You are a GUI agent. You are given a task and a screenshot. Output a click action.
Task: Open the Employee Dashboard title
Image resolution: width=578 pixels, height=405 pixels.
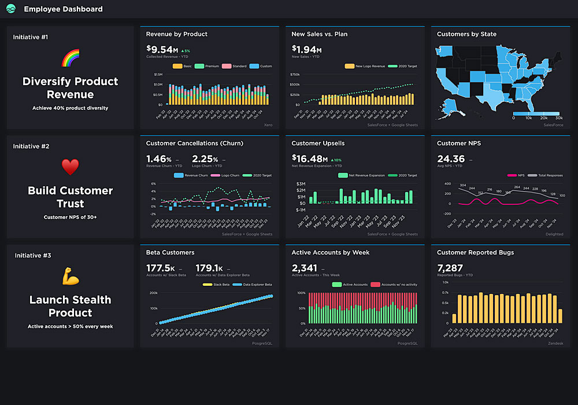coord(63,9)
